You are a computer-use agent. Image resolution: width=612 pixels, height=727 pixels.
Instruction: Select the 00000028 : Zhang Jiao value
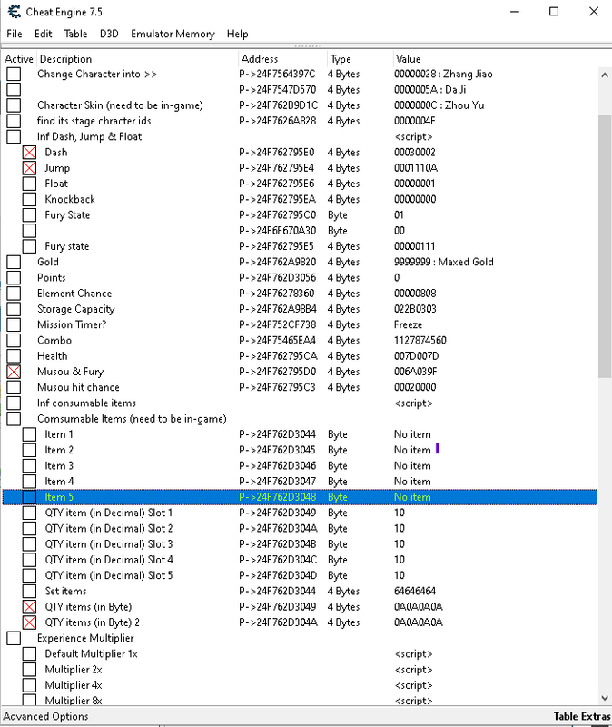point(443,75)
